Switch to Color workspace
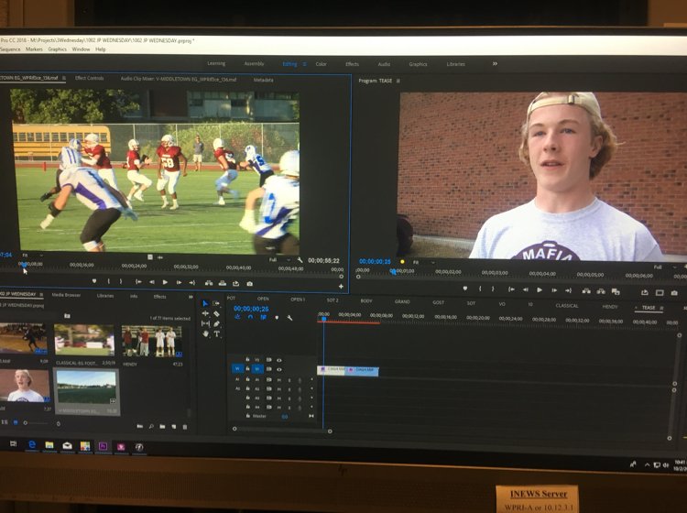Image resolution: width=687 pixels, height=513 pixels. [322, 64]
